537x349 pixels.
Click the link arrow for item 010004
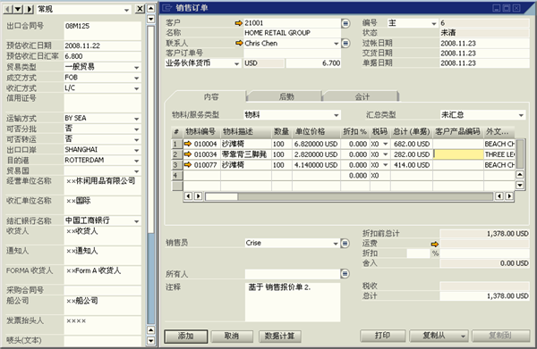pos(188,144)
